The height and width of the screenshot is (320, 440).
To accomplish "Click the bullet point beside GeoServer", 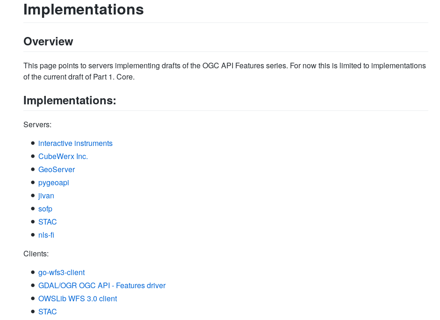I will click(33, 169).
